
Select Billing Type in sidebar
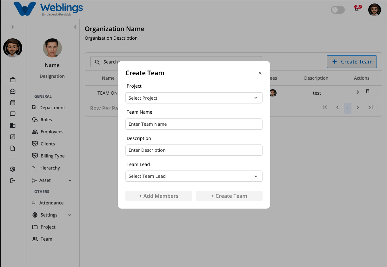click(48, 156)
